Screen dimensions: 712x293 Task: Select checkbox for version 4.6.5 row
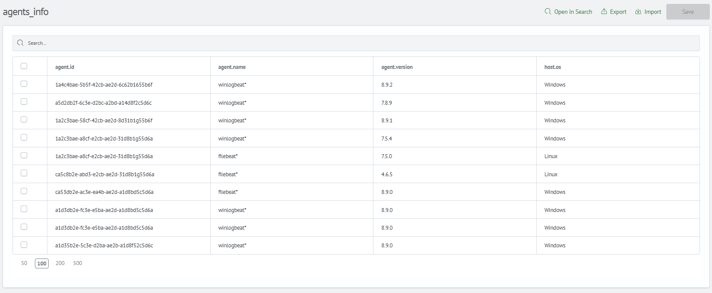tap(24, 173)
